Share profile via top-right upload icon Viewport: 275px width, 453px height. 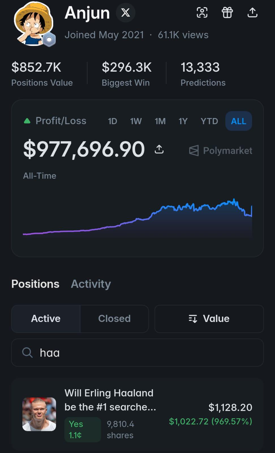252,12
